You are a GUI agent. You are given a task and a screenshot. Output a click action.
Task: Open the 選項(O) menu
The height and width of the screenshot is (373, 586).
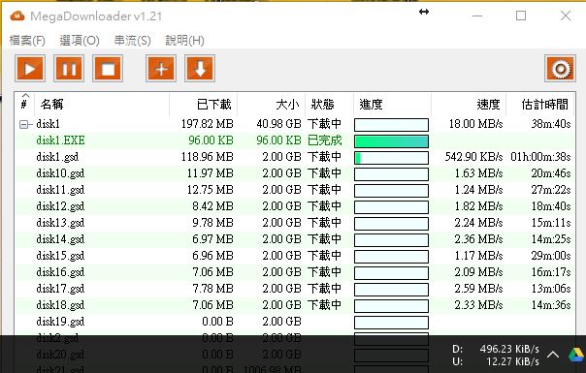[x=80, y=40]
